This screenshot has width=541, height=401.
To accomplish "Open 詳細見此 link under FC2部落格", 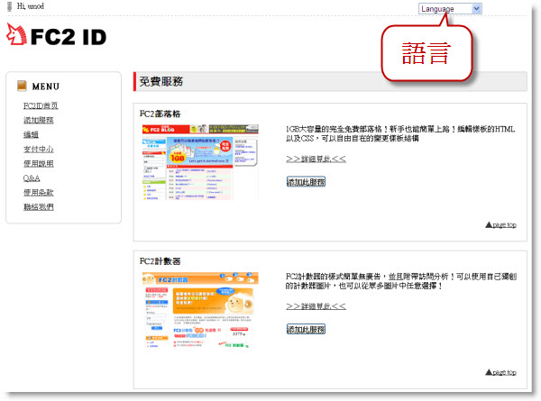I will click(316, 159).
